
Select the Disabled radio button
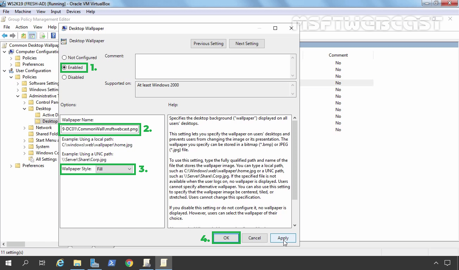tap(64, 77)
